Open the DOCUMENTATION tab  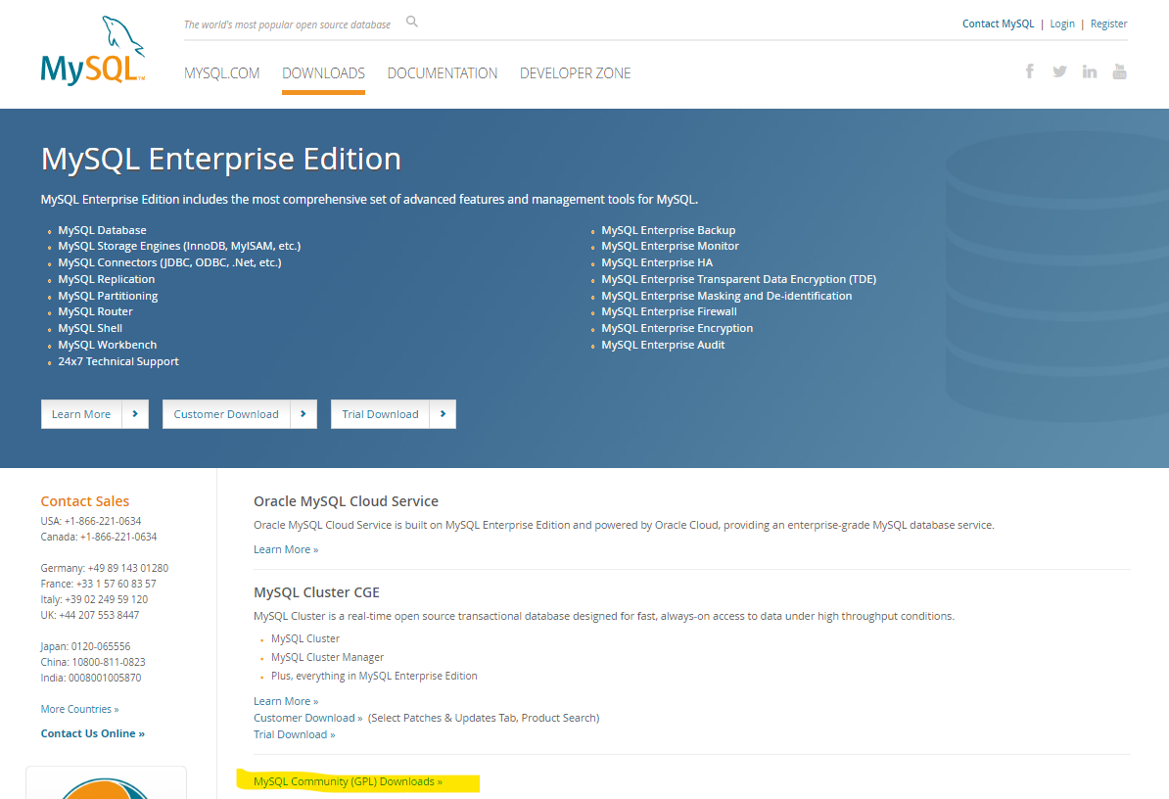[443, 73]
